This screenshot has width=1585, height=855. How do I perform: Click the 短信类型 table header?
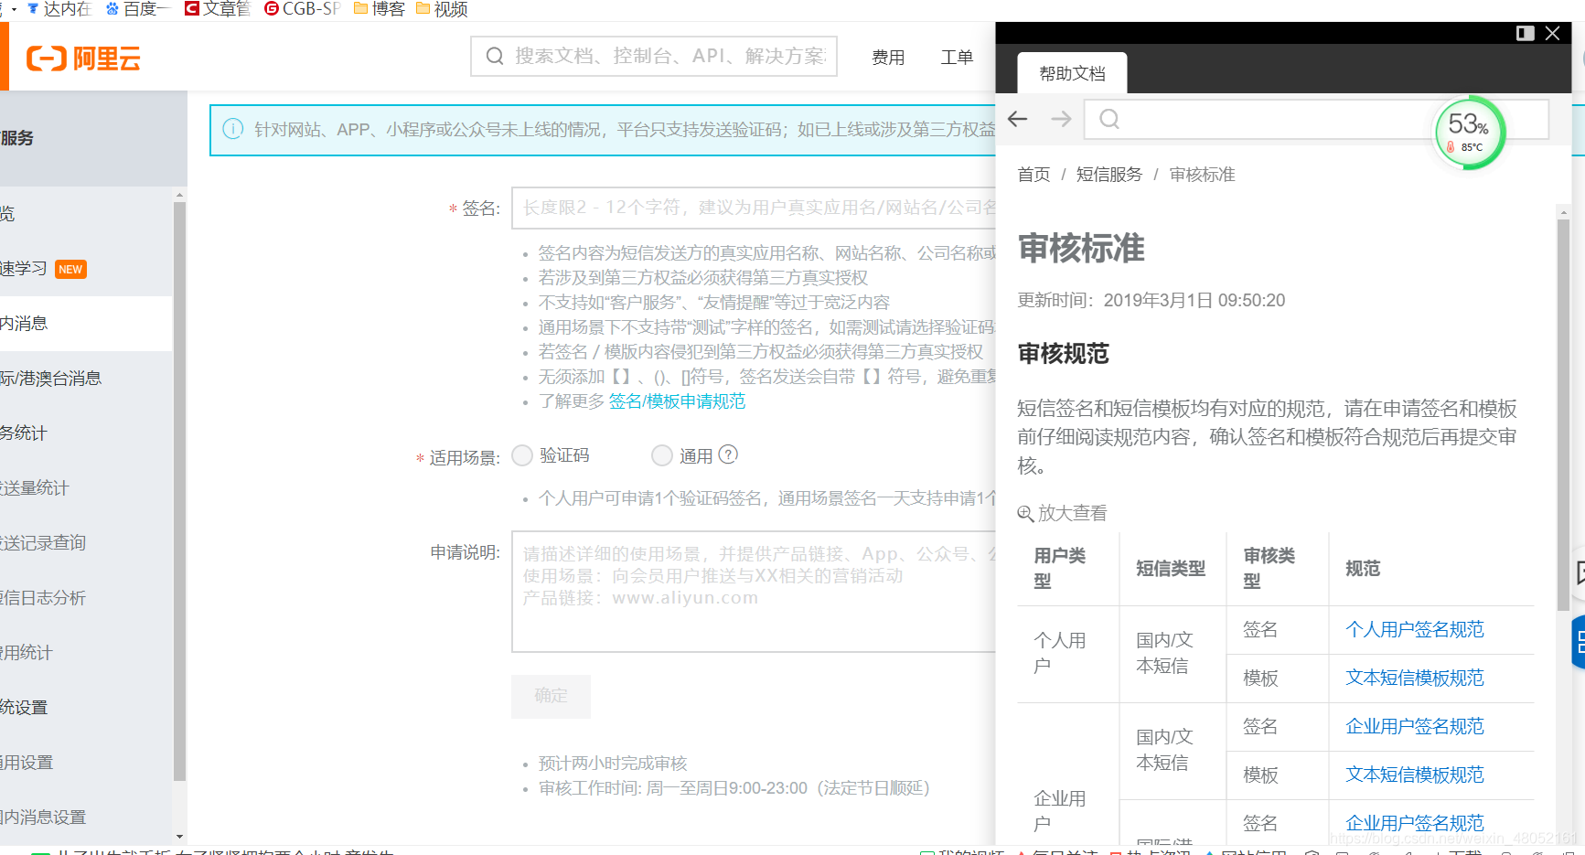tap(1171, 569)
